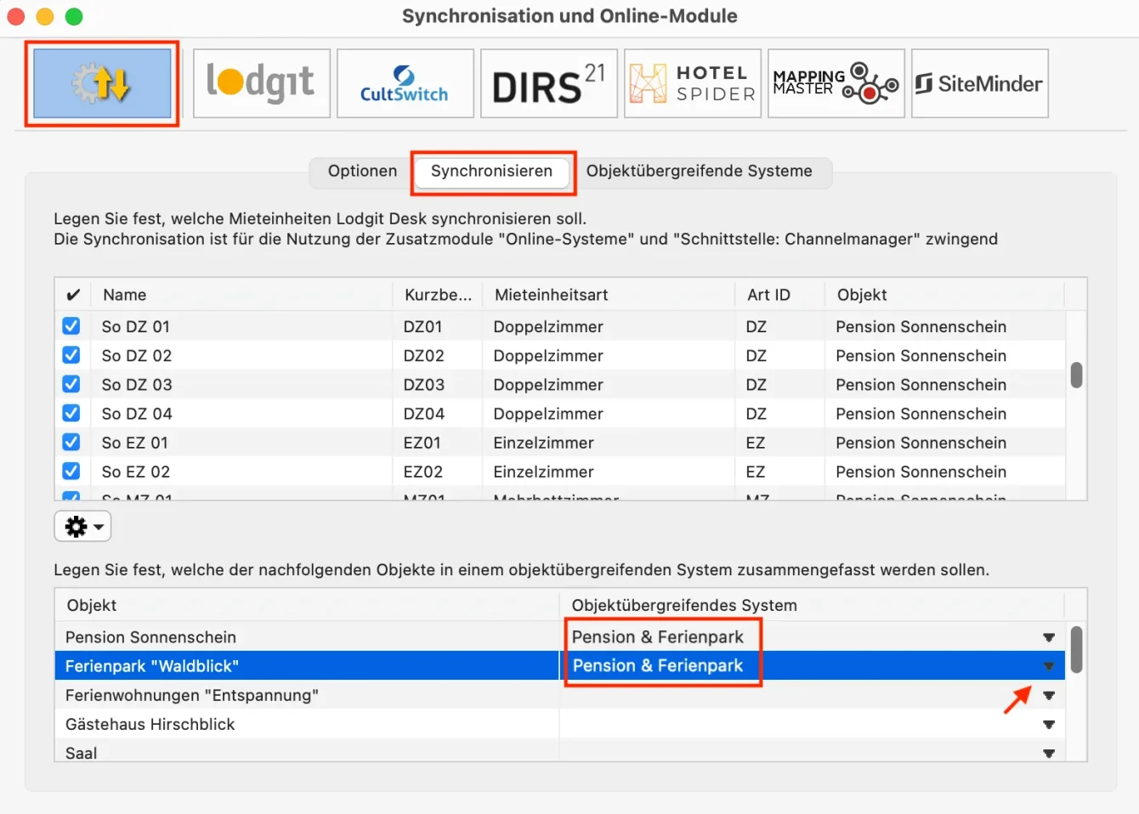Switch to the Synchronisieren tab

(x=491, y=171)
